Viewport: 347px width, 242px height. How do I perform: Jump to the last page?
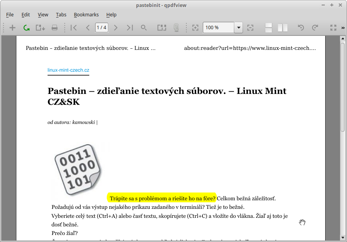tap(130, 28)
